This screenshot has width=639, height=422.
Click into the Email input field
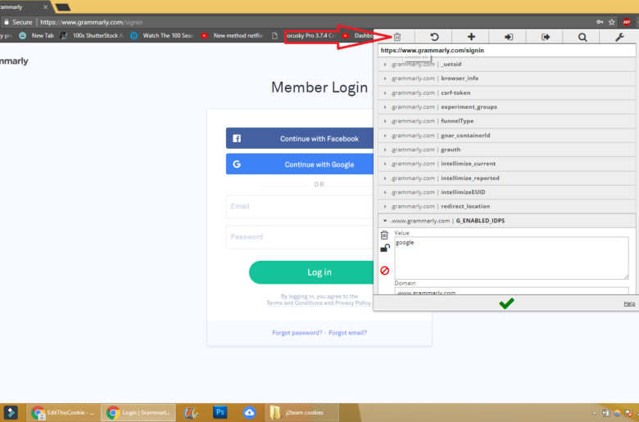point(300,206)
